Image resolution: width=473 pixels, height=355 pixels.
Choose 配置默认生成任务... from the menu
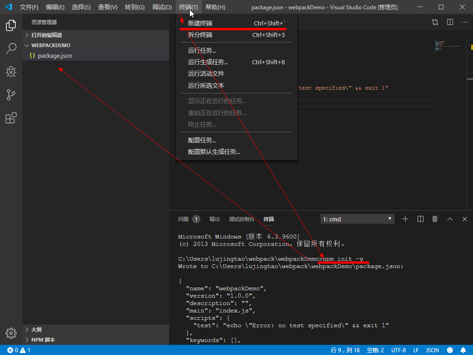[236, 152]
